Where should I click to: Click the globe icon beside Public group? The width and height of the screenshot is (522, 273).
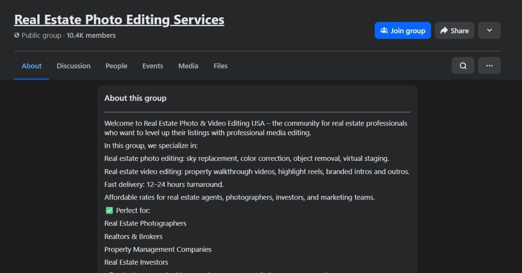17,35
